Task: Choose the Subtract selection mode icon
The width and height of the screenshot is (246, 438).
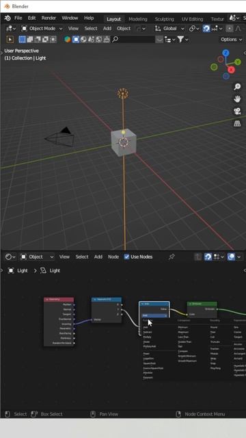Action: click(38, 40)
